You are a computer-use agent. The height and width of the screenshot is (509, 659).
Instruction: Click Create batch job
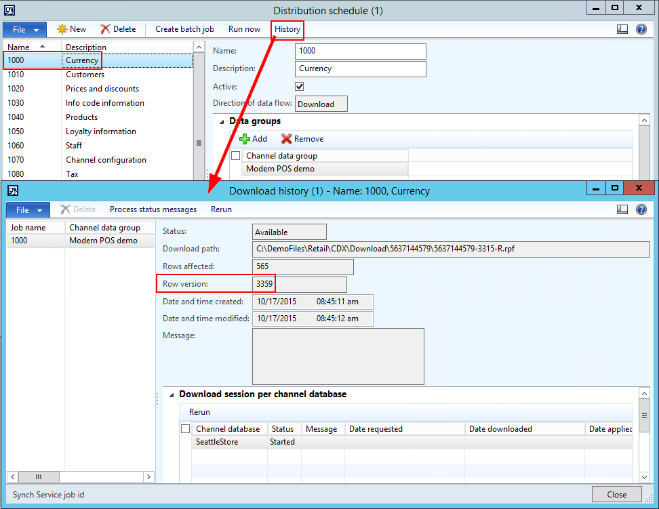click(x=184, y=29)
